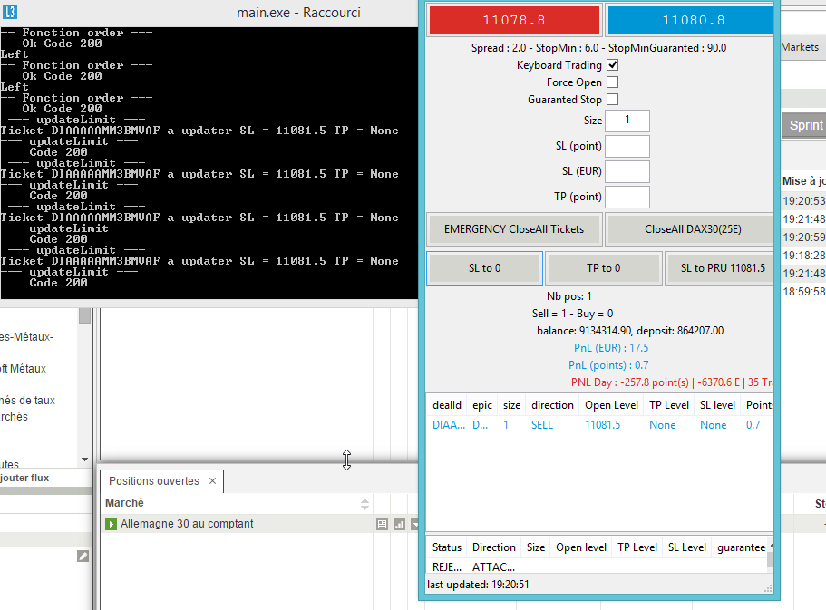
Task: Sort by the Marché column arrows
Action: [x=364, y=504]
